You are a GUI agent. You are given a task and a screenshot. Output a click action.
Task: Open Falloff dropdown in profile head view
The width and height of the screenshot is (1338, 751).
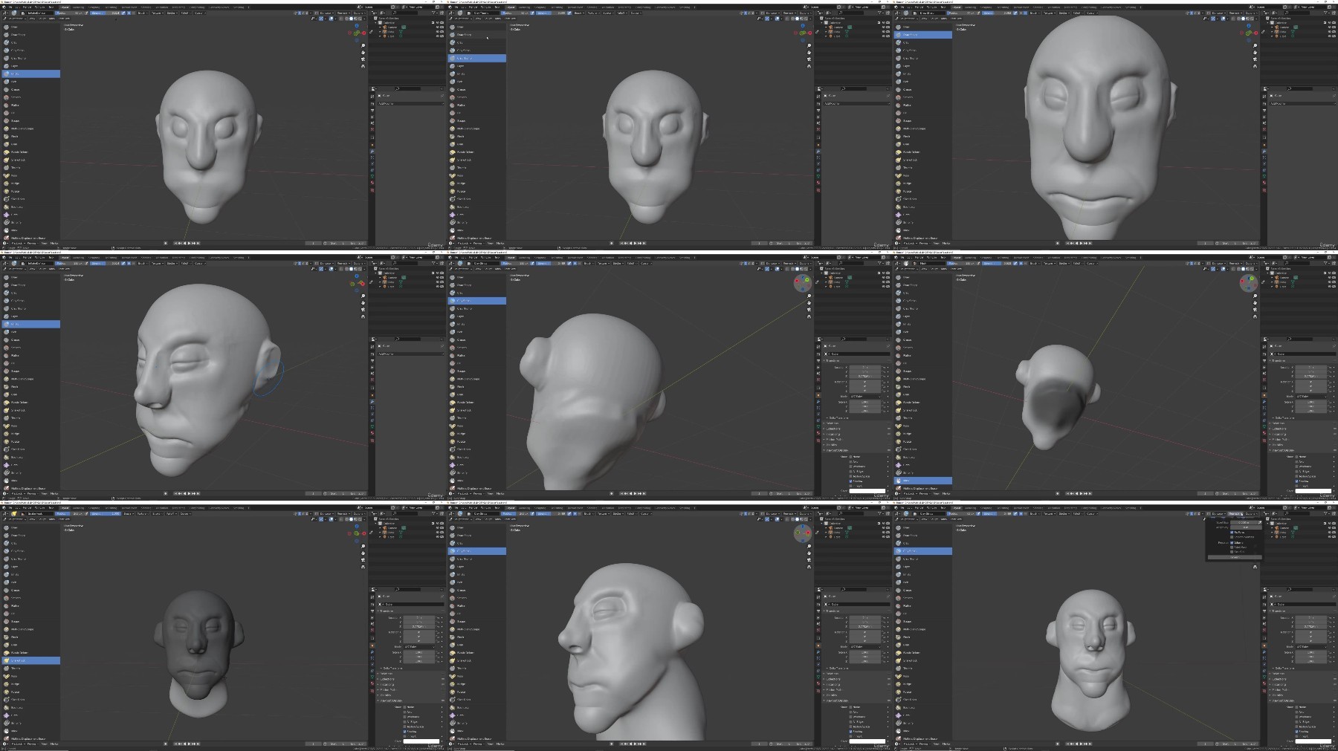pyautogui.click(x=631, y=513)
